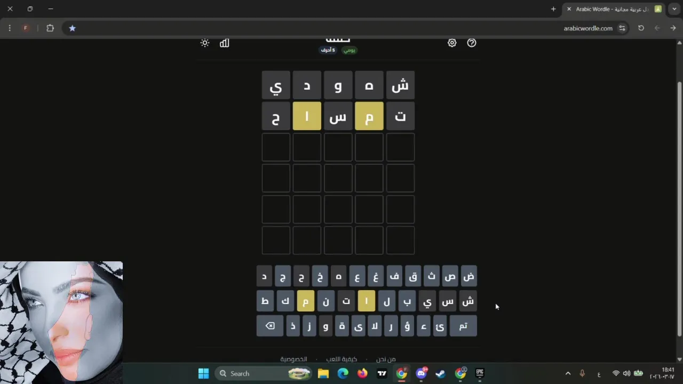The height and width of the screenshot is (384, 683).
Task: Submit guess with the تم key
Action: [x=463, y=326]
